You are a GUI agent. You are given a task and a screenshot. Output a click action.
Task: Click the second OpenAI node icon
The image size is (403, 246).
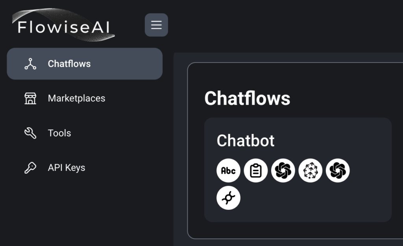[338, 170]
